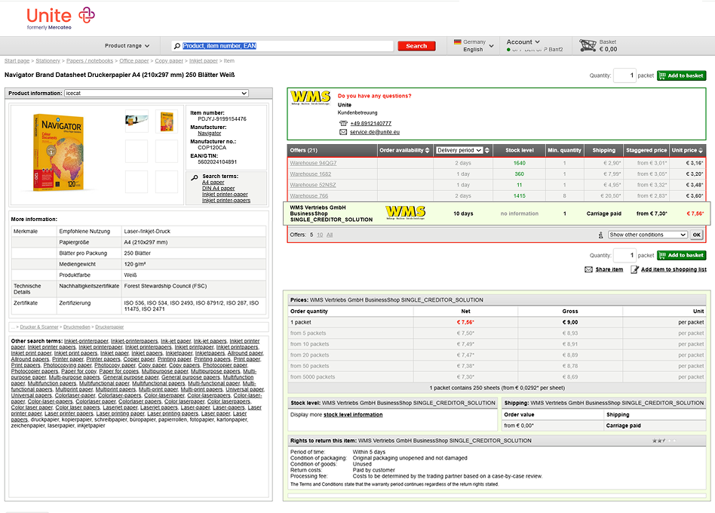
Task: Open Warehouse 766 offer
Action: click(309, 195)
